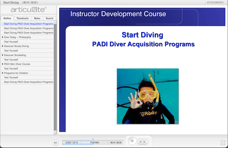The height and width of the screenshot is (148, 228).
Task: Open Test Yourself after Discover Scuba Diving
Action: (x=27, y=51)
